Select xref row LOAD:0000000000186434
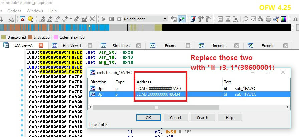 click(190, 94)
